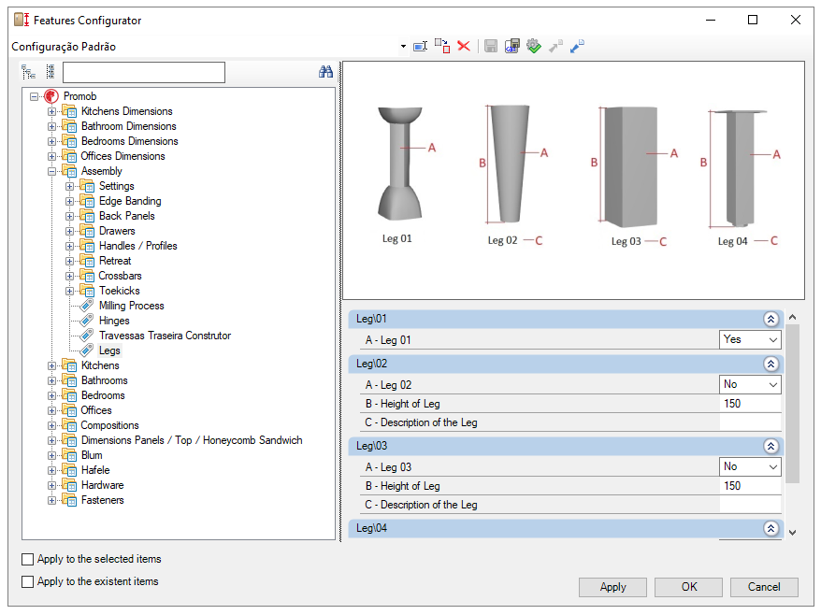
Task: Select Dimensions Panels / Top / Honeycomb Sandwich
Action: pyautogui.click(x=192, y=440)
